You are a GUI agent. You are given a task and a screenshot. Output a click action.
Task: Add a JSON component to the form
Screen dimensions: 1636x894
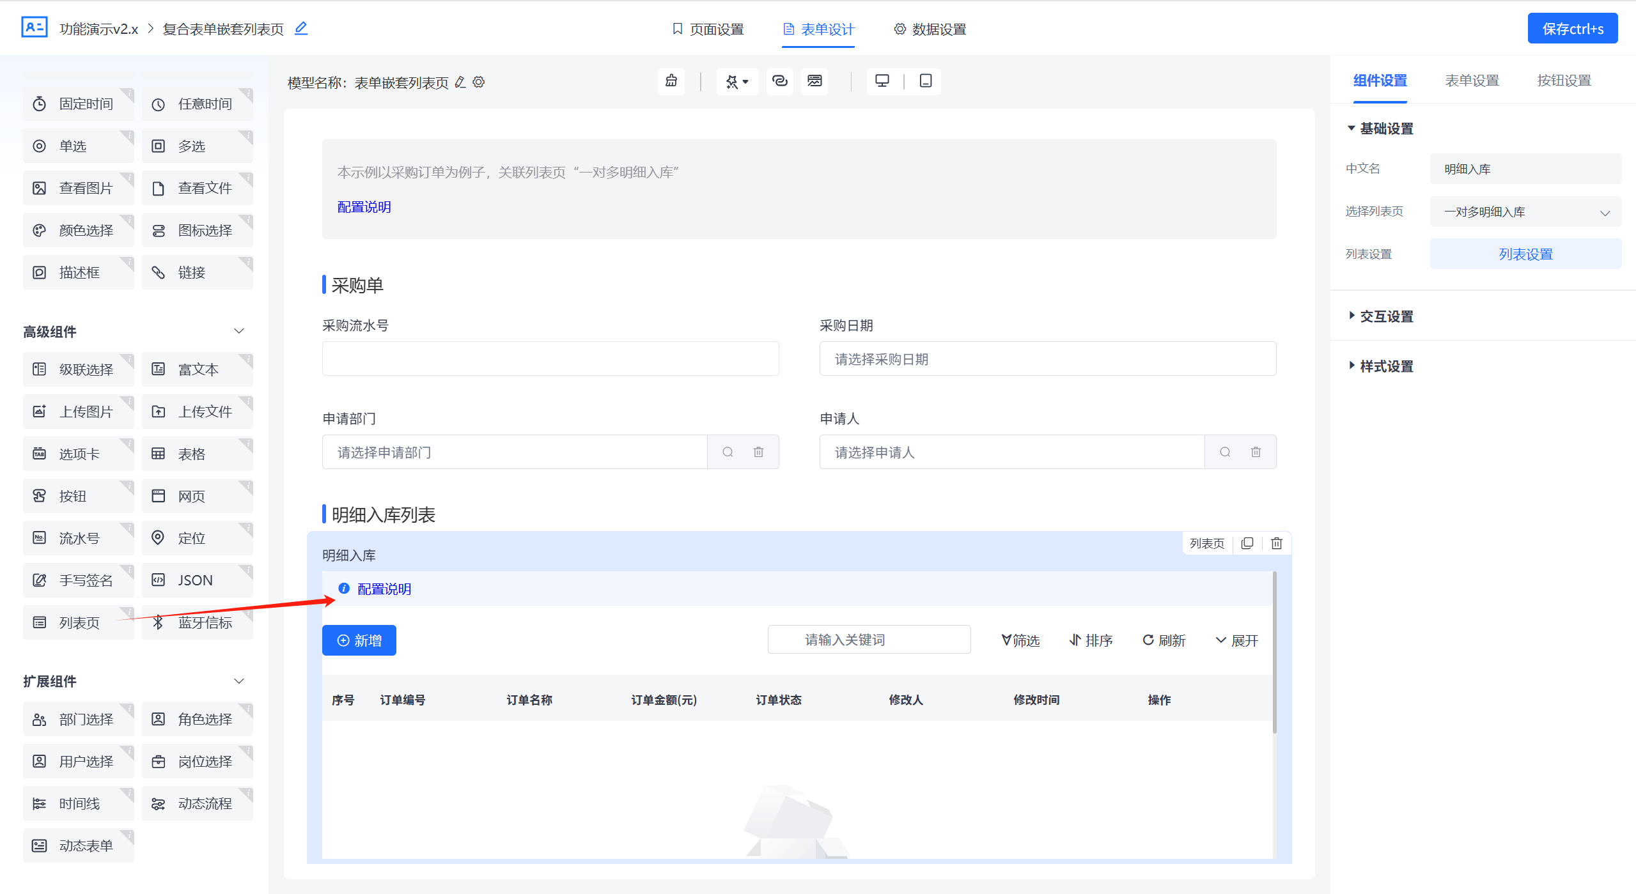[197, 580]
